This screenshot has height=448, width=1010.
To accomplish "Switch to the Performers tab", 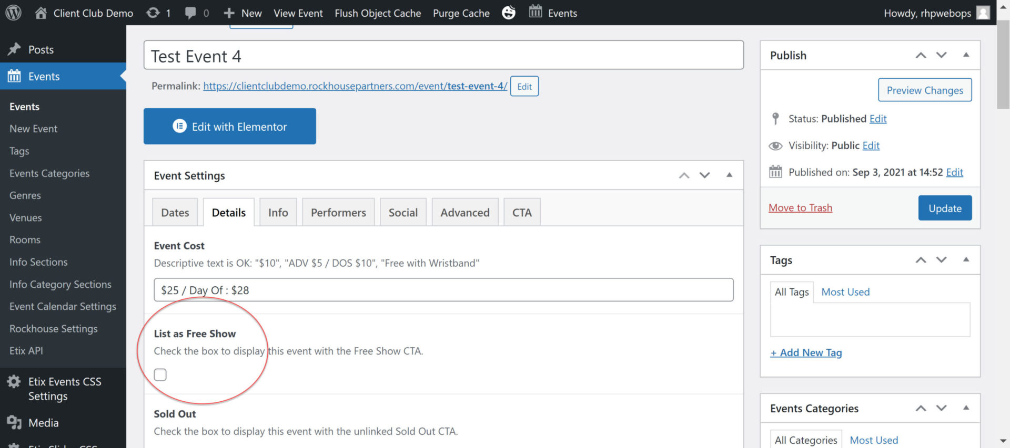I will [x=338, y=213].
